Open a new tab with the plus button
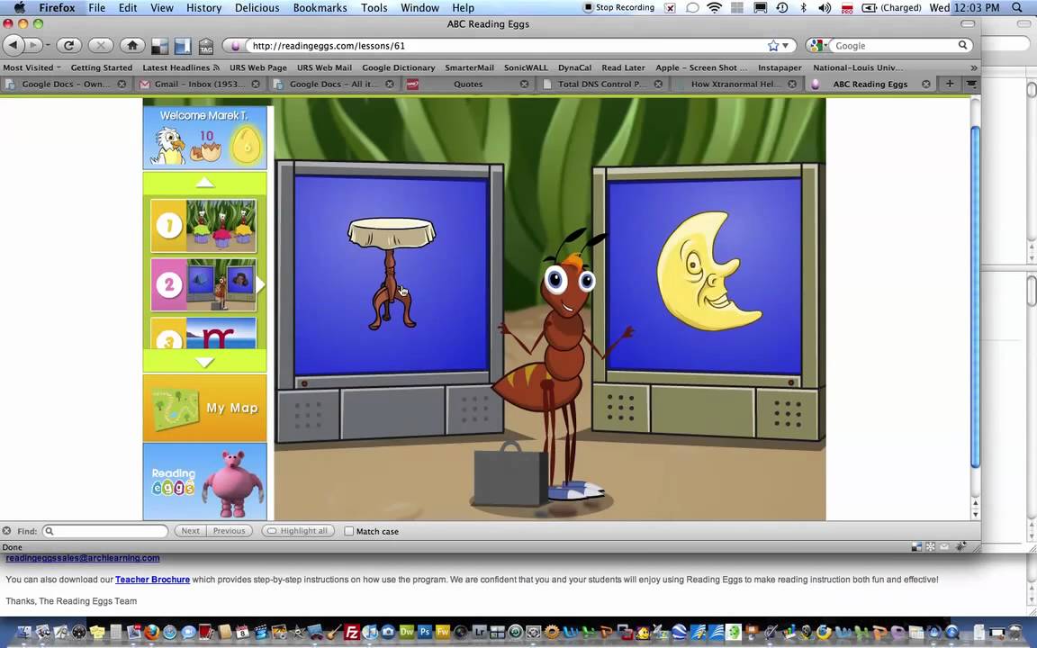The height and width of the screenshot is (648, 1037). [949, 84]
